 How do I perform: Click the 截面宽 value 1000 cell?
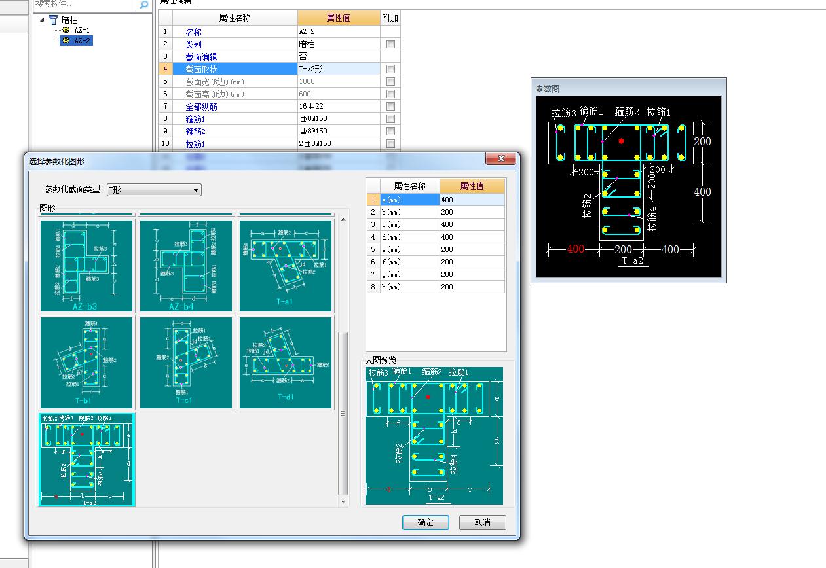[x=338, y=81]
